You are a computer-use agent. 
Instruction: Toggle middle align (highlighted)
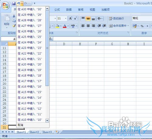(88, 18)
